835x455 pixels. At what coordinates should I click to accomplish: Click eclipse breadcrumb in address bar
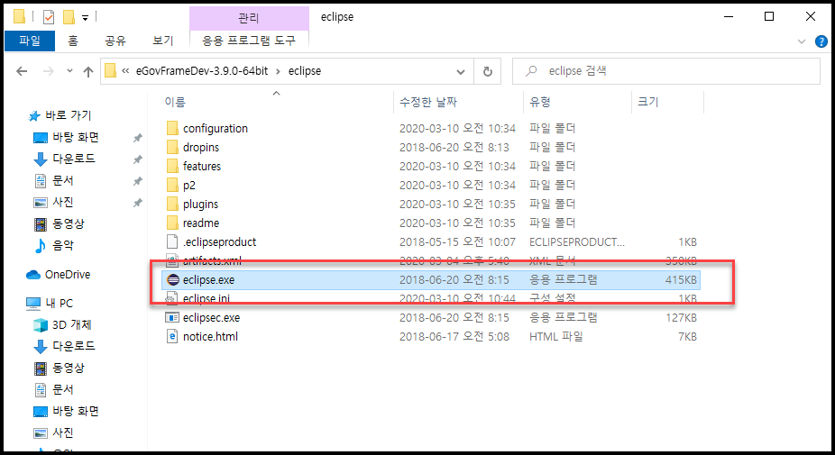point(305,71)
